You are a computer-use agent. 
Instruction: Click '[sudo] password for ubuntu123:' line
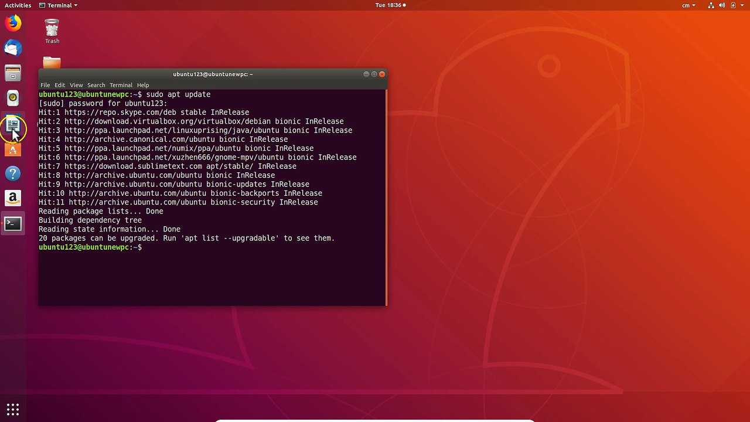103,103
